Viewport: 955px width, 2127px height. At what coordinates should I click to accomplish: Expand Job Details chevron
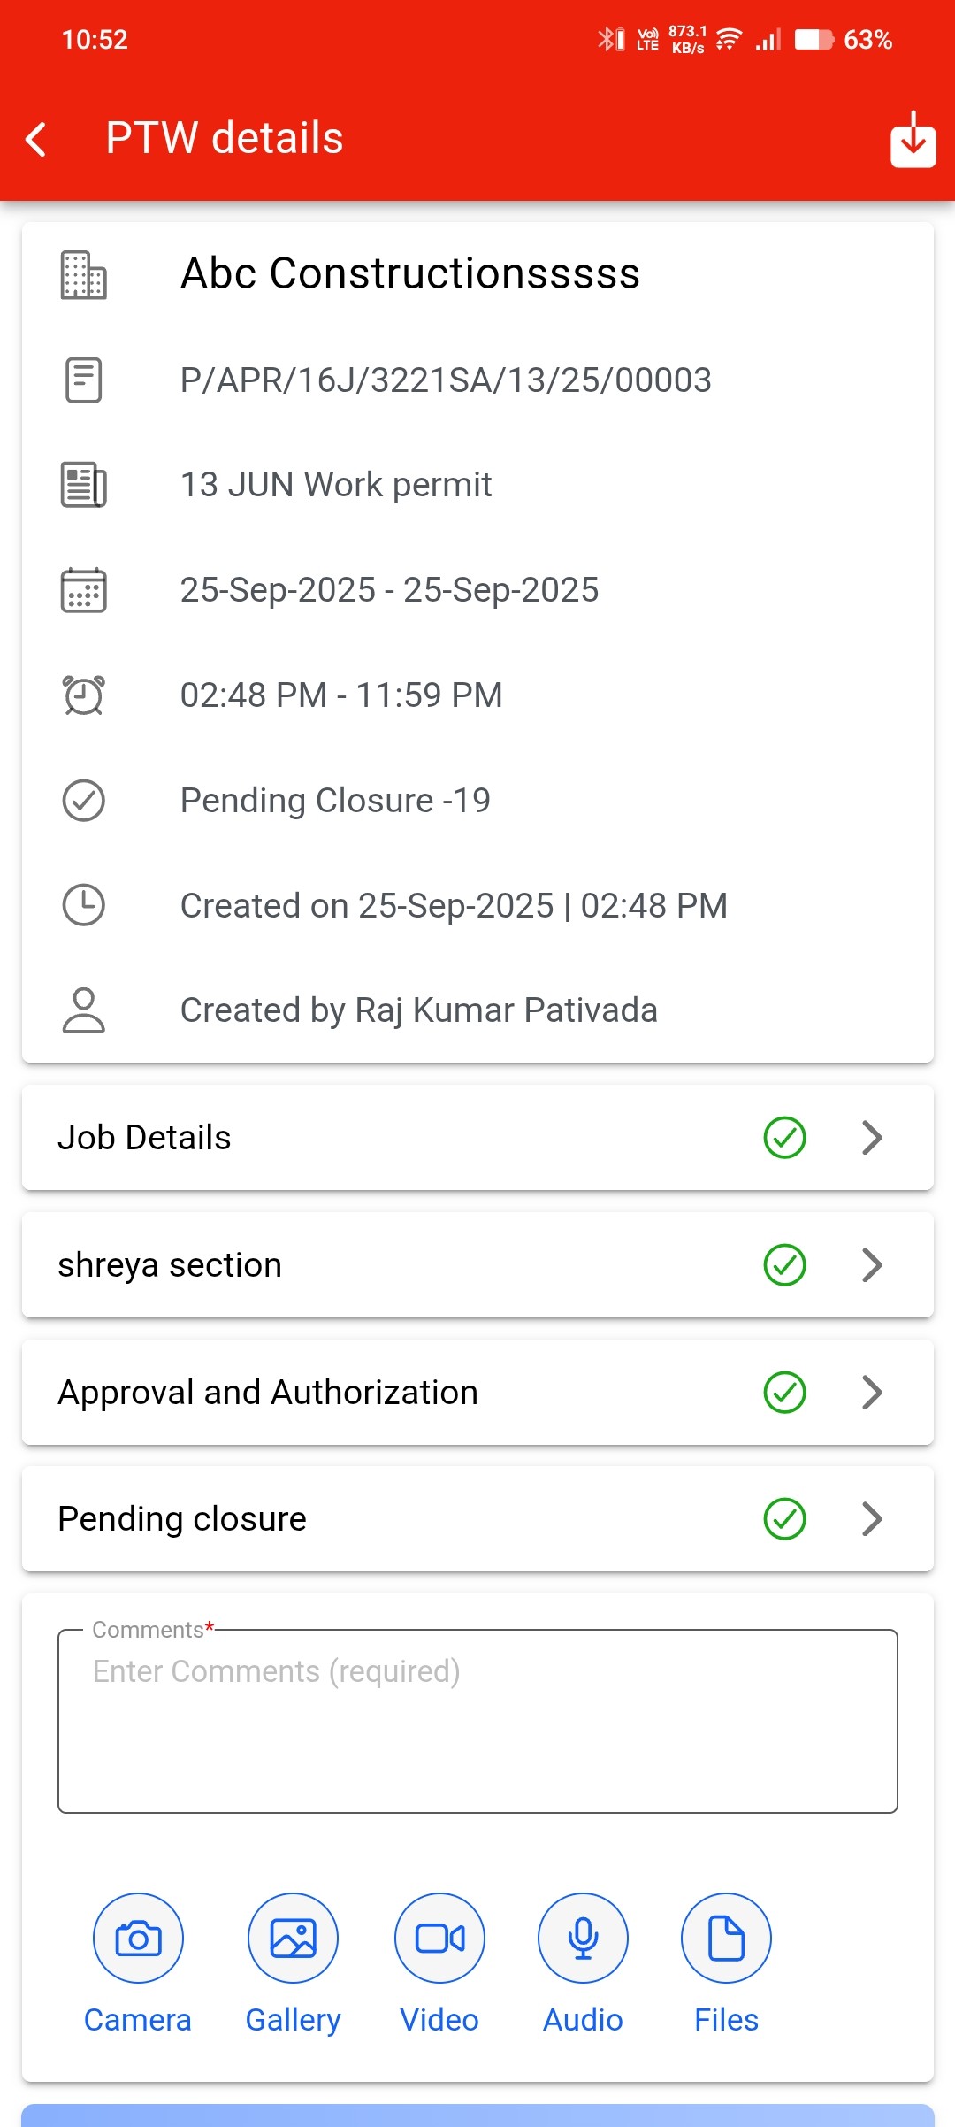872,1138
